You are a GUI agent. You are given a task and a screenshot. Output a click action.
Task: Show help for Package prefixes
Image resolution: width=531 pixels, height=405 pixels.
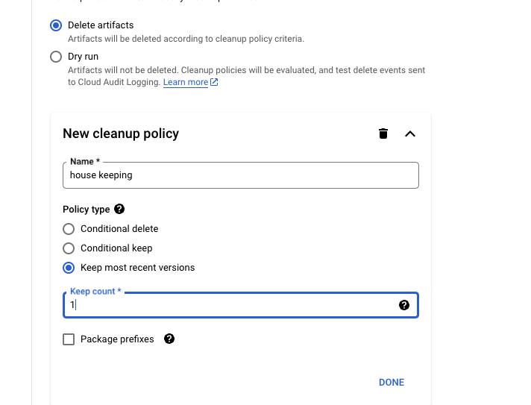pos(169,339)
